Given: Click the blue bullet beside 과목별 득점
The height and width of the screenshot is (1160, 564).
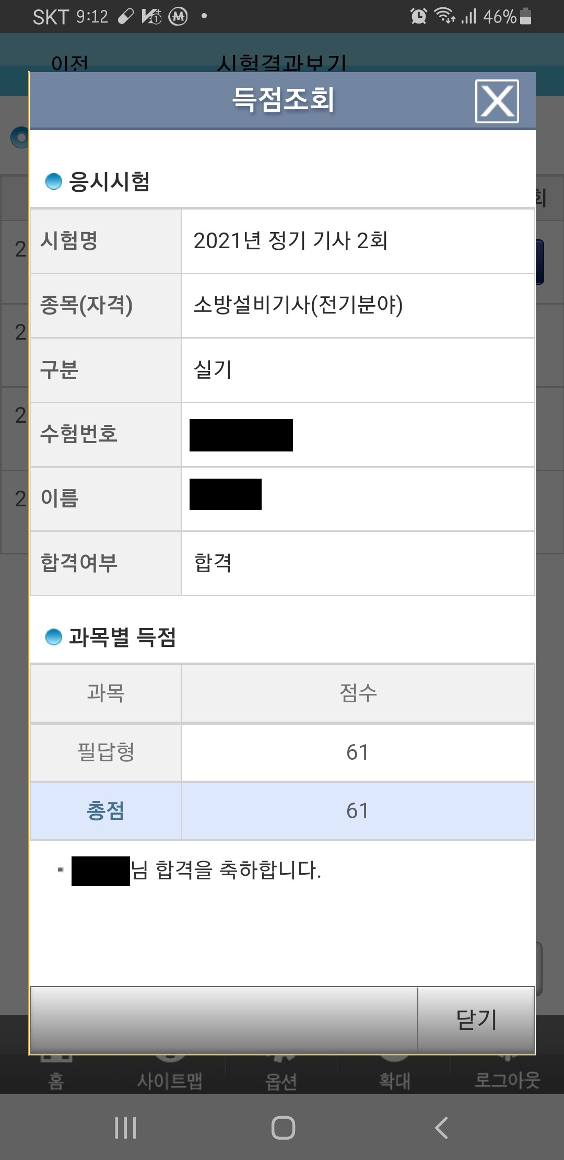Looking at the screenshot, I should pos(54,637).
